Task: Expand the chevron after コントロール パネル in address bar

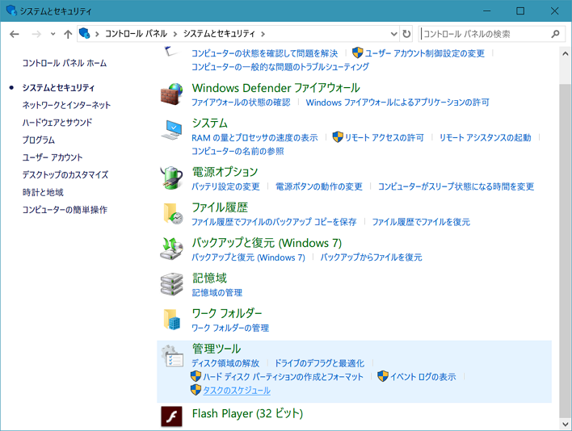Action: (x=175, y=34)
